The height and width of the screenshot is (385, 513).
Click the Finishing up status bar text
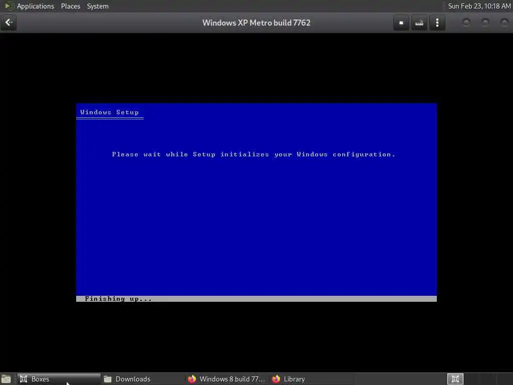tap(118, 299)
